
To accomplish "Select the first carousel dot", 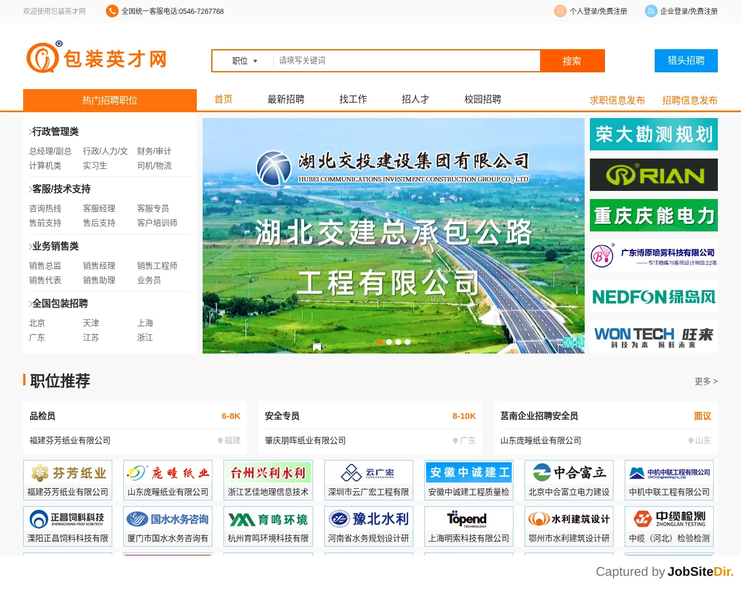I will (x=380, y=342).
